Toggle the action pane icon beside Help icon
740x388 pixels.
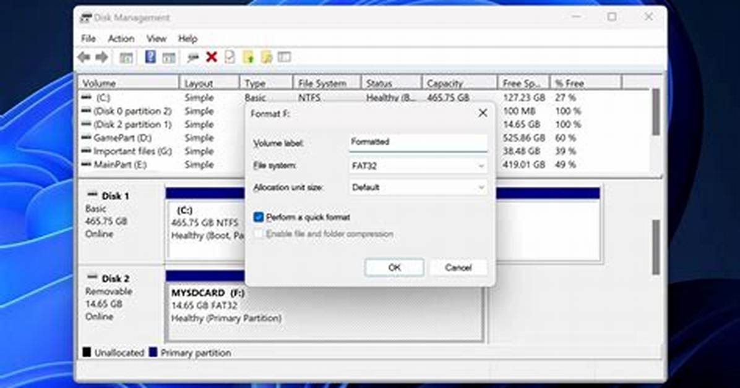pos(168,57)
